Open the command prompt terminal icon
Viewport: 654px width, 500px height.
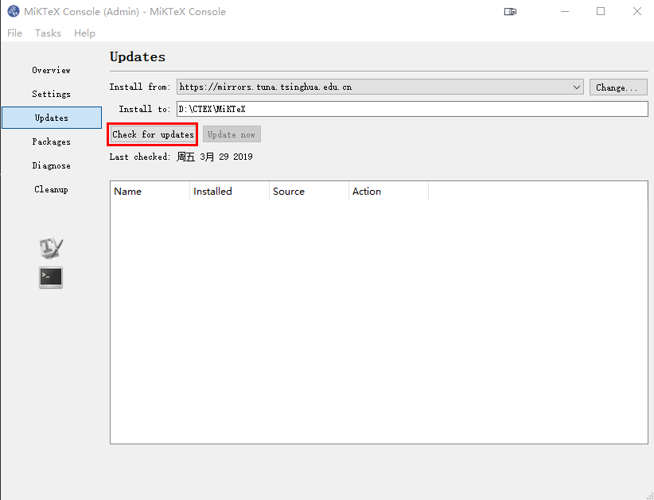[x=51, y=277]
